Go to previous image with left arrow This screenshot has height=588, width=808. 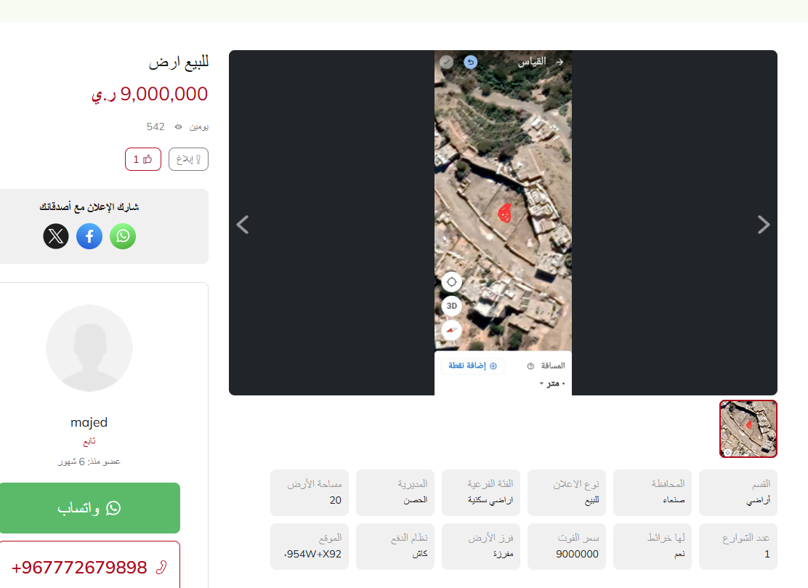243,225
